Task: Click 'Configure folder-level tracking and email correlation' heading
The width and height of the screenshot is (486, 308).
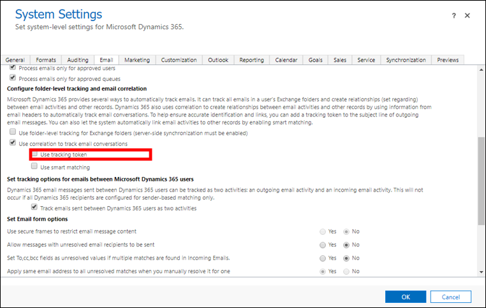Action: point(77,88)
